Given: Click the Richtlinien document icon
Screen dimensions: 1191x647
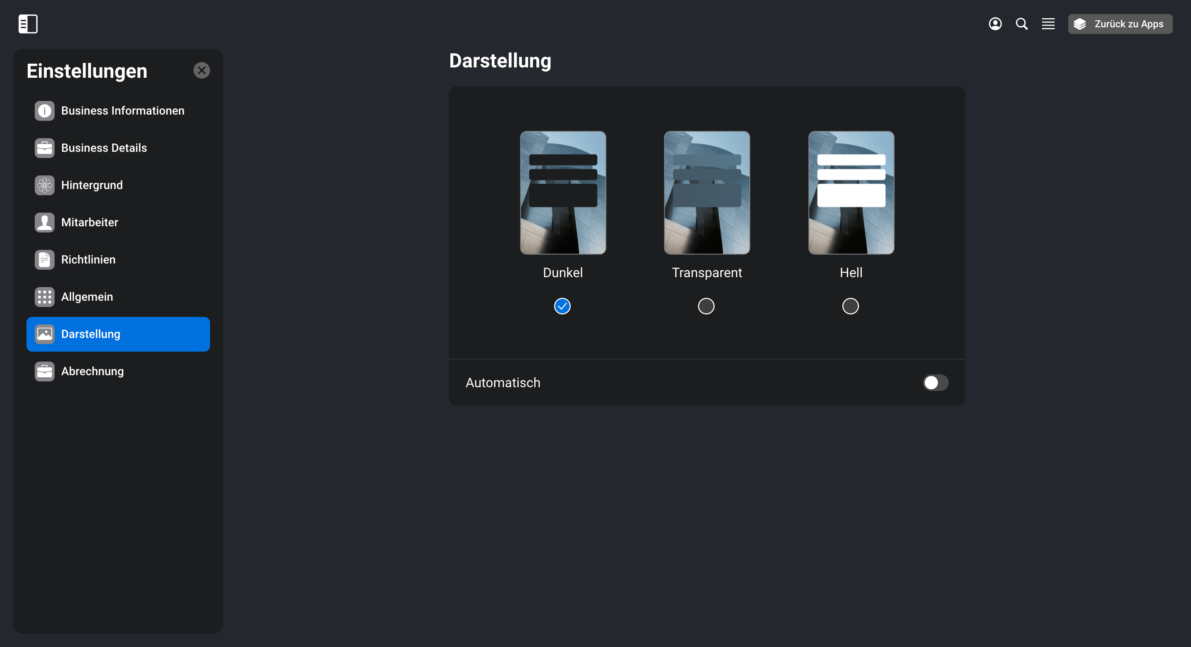Looking at the screenshot, I should [44, 259].
